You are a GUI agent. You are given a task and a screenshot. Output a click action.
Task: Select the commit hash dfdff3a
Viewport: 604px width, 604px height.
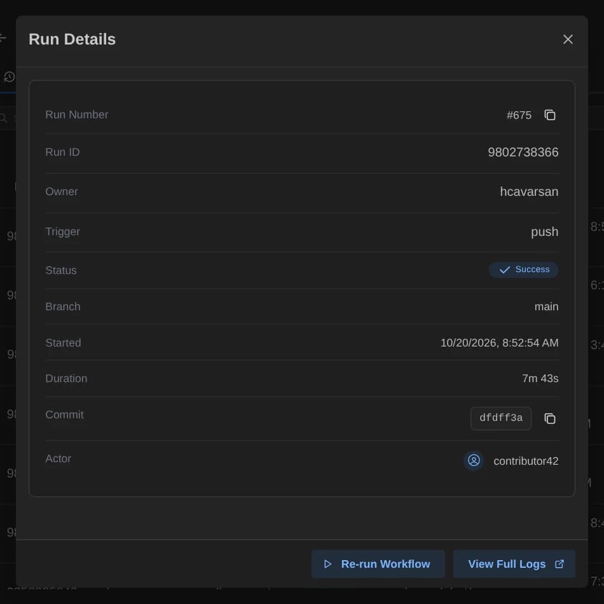pos(501,418)
